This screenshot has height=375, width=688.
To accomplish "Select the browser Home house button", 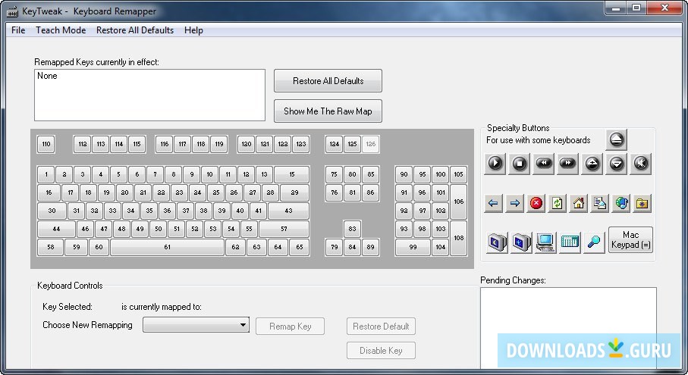I will pos(579,203).
